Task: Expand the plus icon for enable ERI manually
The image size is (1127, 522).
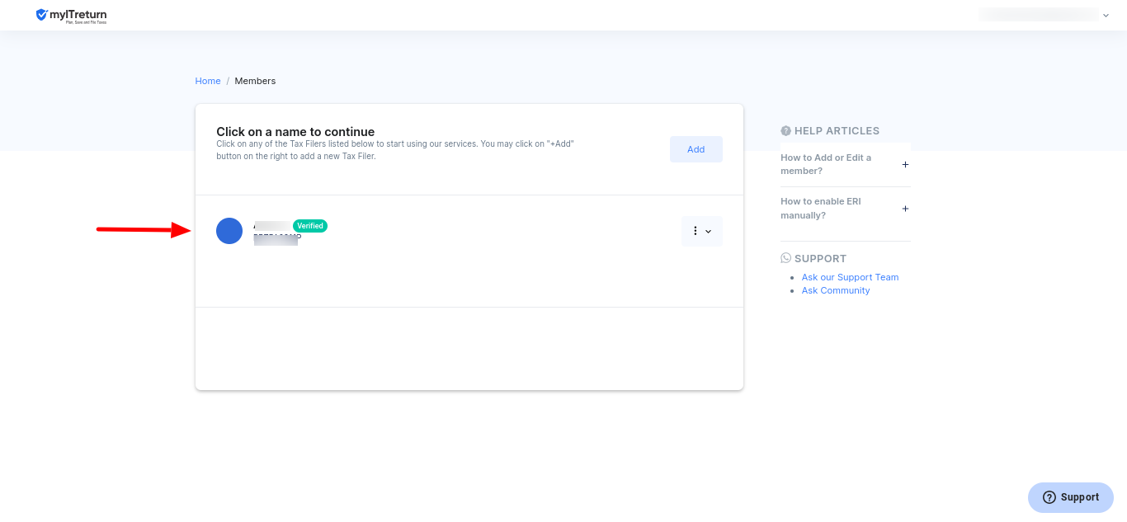Action: point(905,209)
